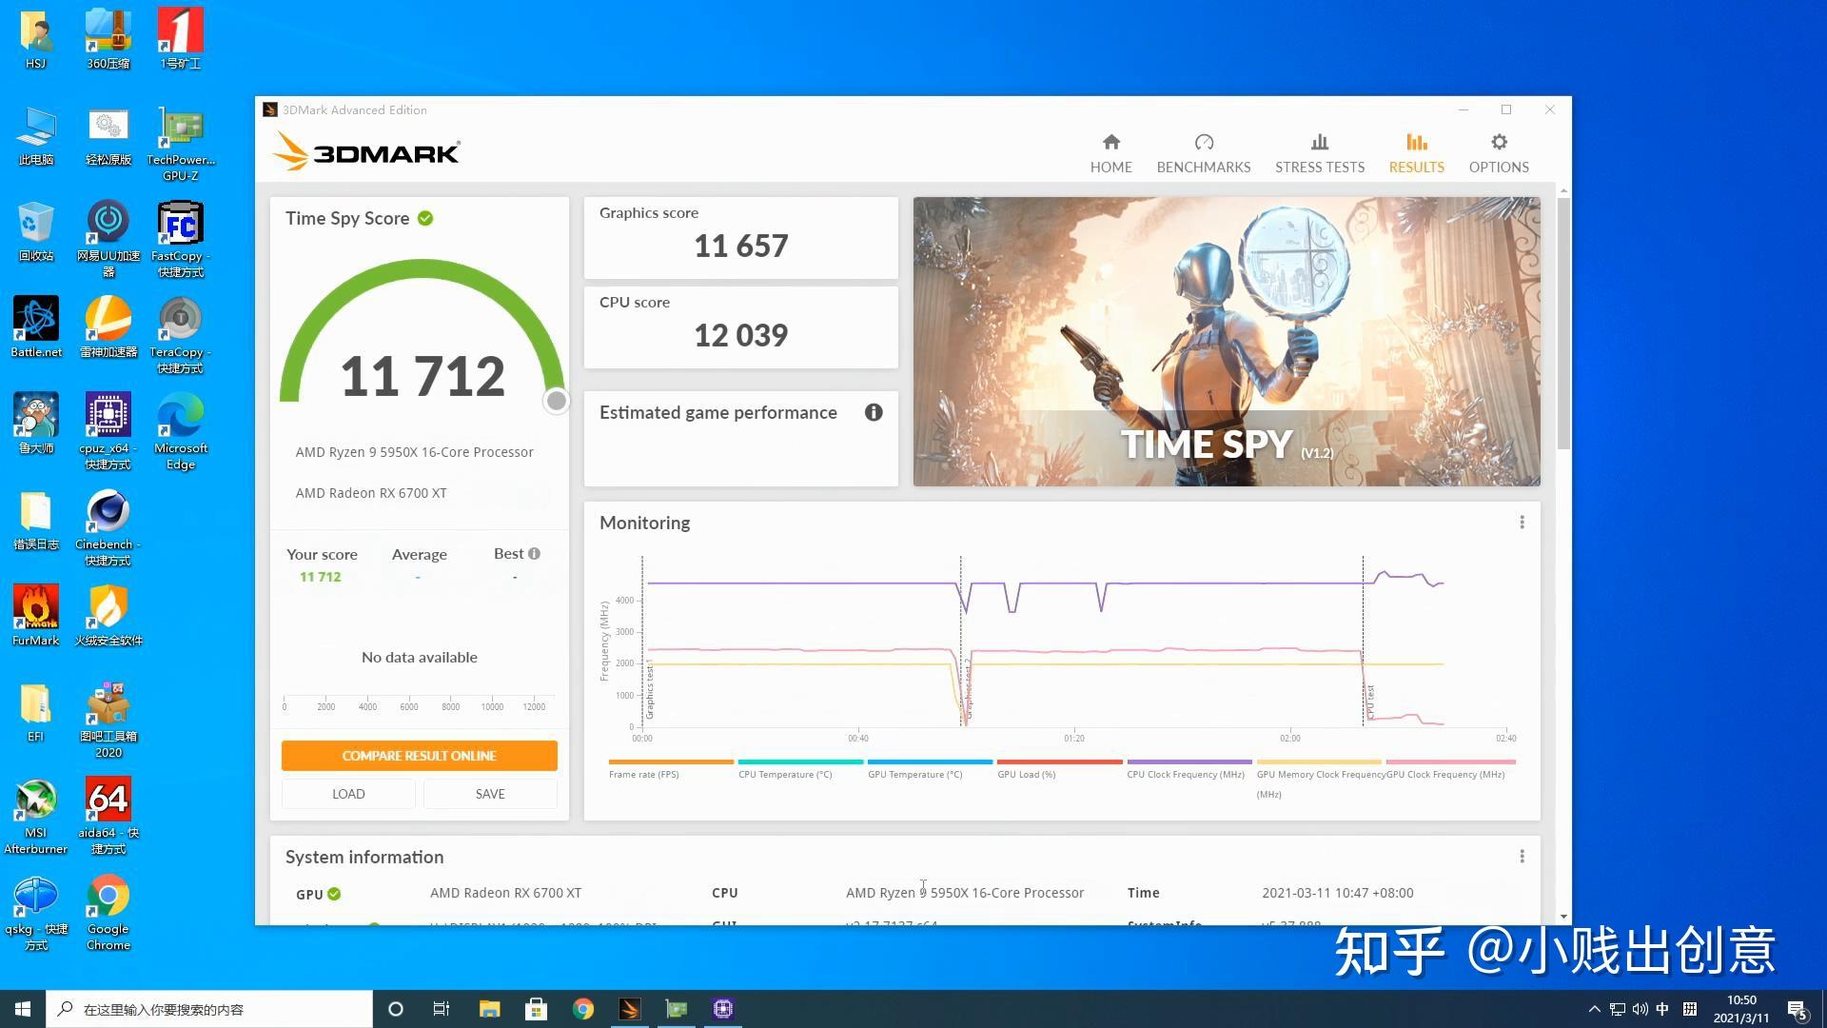Click the Time Spy benchmark thumbnail image
The height and width of the screenshot is (1028, 1827).
coord(1227,342)
